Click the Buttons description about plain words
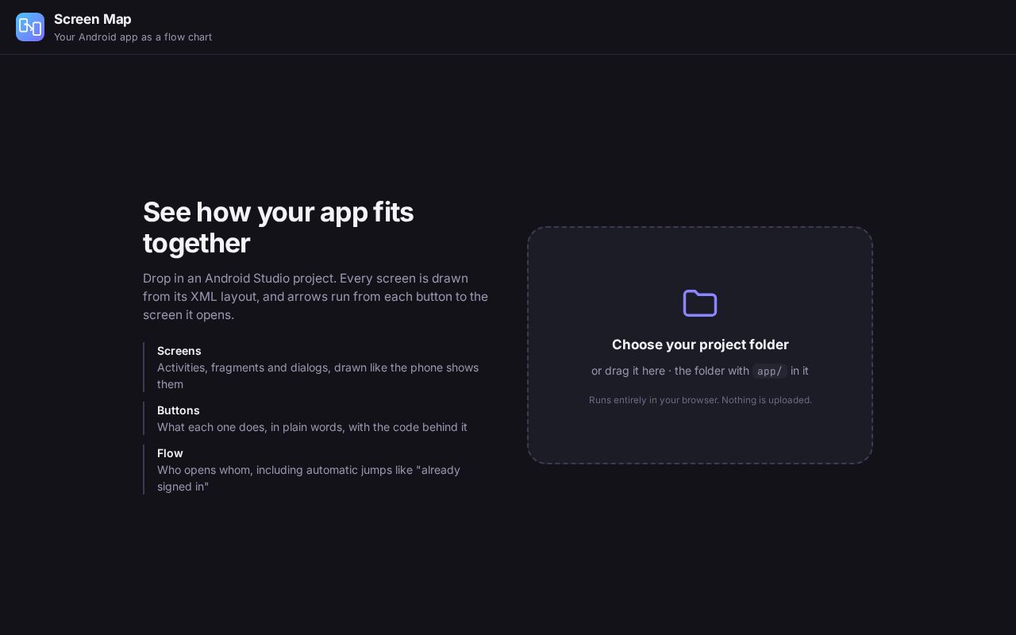The height and width of the screenshot is (635, 1016). point(312,427)
